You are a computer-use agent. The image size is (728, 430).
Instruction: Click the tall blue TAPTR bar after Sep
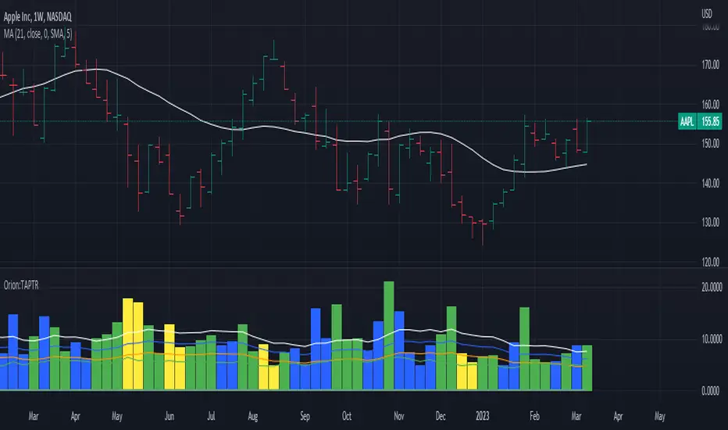pyautogui.click(x=316, y=349)
